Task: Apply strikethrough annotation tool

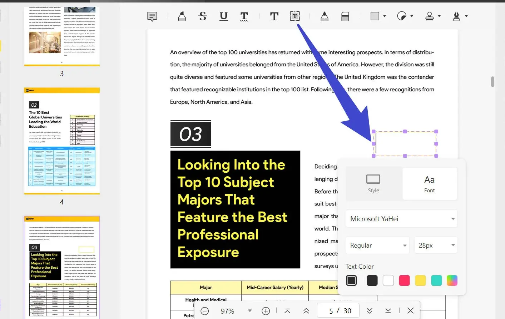Action: [x=203, y=16]
